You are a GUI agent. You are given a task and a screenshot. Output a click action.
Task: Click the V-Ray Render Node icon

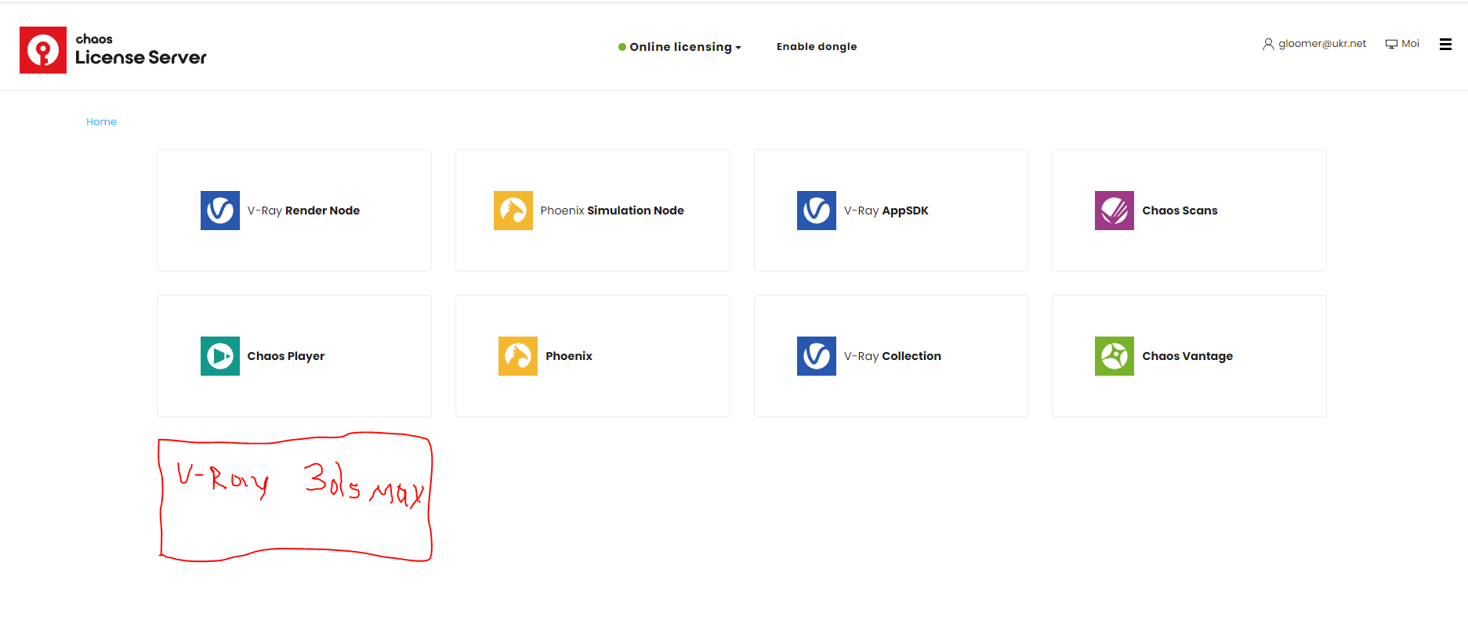tap(220, 211)
